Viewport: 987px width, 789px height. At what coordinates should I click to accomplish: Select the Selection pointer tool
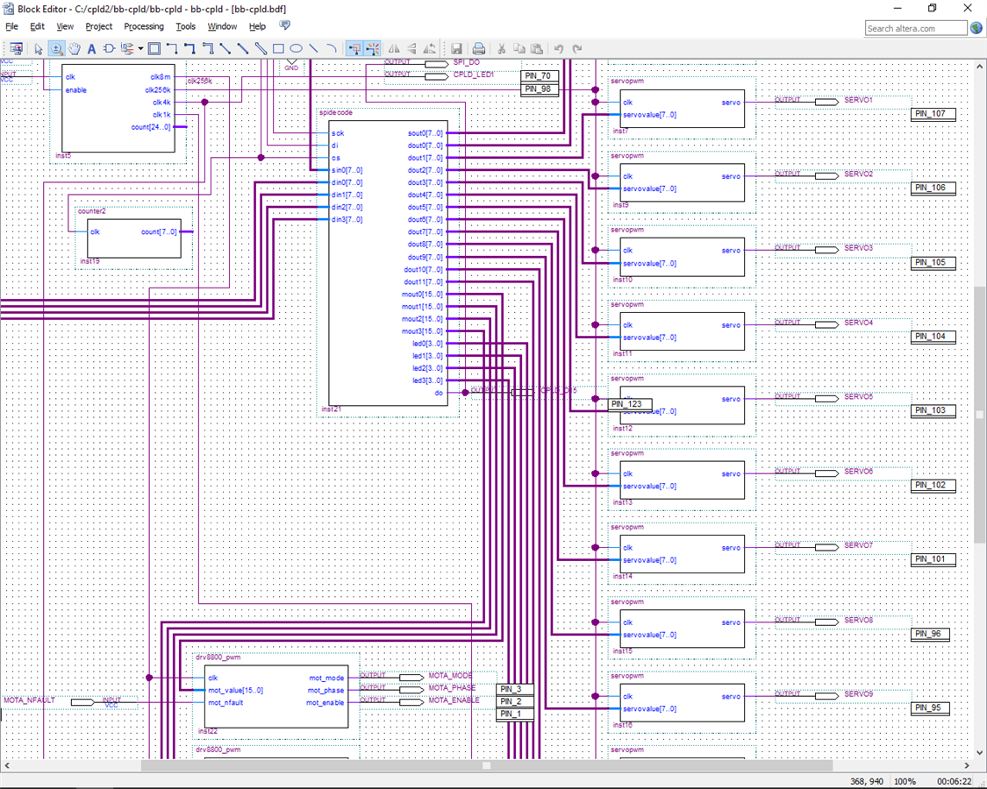point(39,49)
